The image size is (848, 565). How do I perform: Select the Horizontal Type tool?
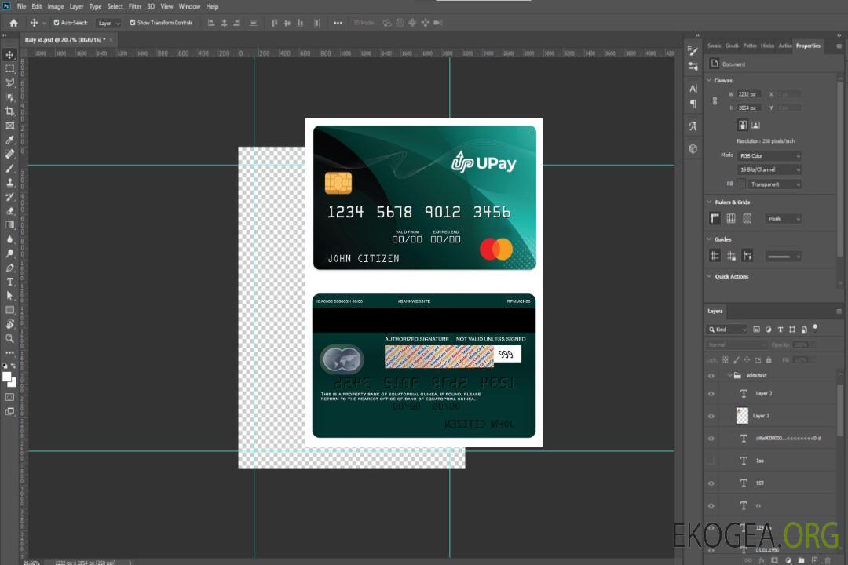point(9,282)
